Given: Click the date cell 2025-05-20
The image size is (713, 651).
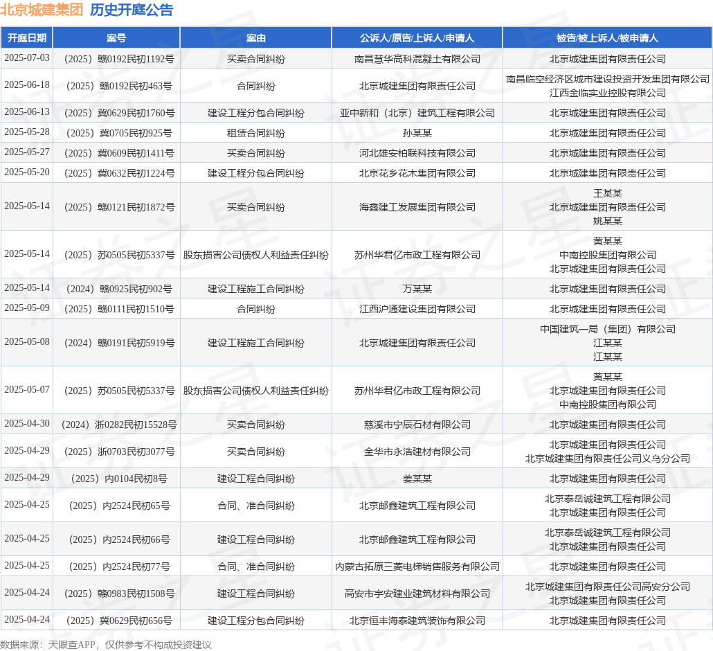Looking at the screenshot, I should [27, 172].
